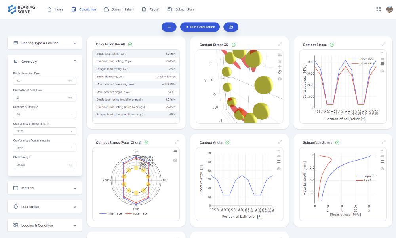Open Saves / History page
The width and height of the screenshot is (396, 238).
pyautogui.click(x=119, y=9)
